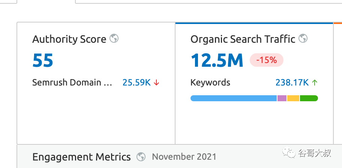Viewport: 342px width, 168px height.
Task: Click the 55 authority score number
Action: pyautogui.click(x=43, y=60)
